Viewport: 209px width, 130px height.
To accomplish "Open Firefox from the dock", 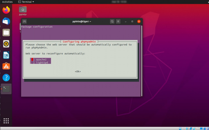I will (6, 10).
